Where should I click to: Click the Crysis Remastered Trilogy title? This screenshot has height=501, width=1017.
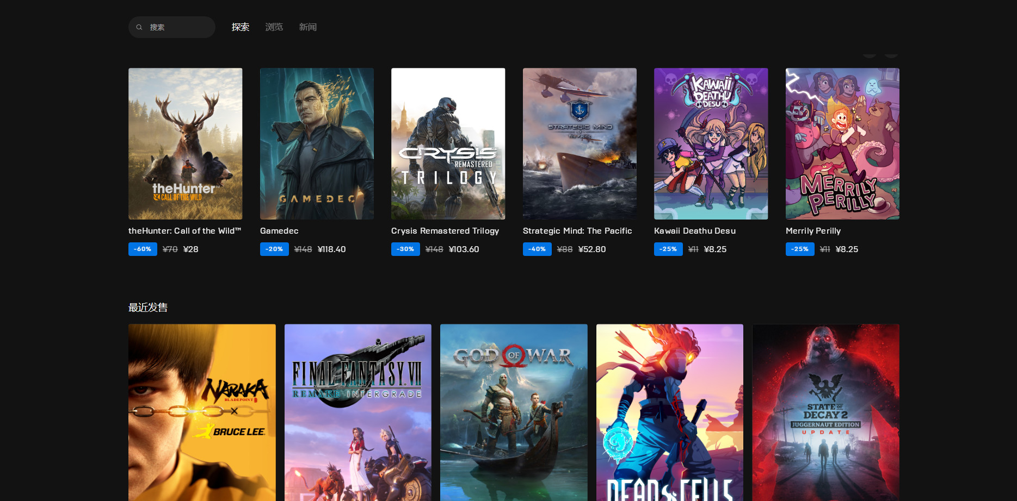pyautogui.click(x=445, y=231)
